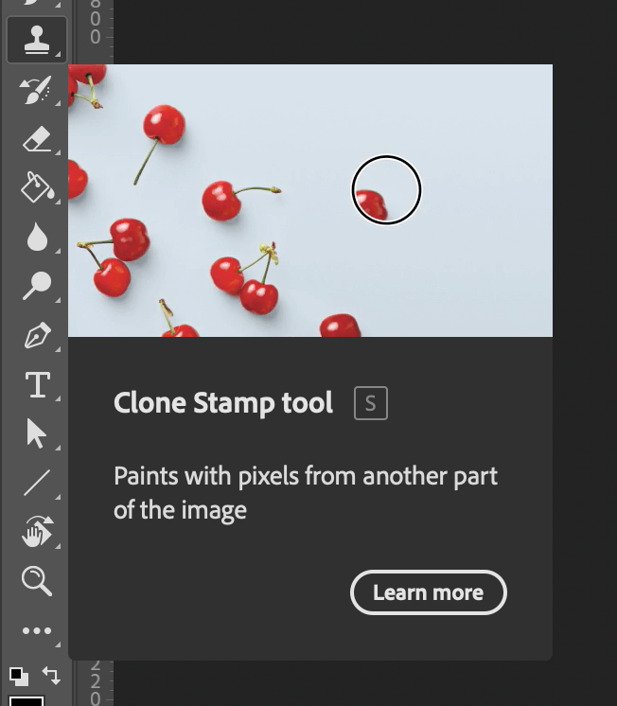This screenshot has height=706, width=617.
Task: Select the Clone Stamp tool icon
Action: click(x=36, y=40)
